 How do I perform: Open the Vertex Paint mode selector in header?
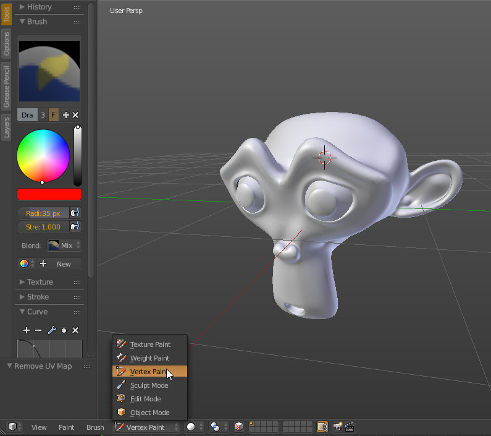pos(146,427)
